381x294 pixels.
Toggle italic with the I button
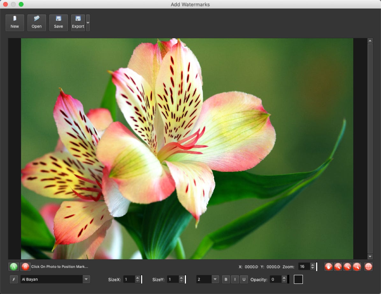tap(235, 279)
